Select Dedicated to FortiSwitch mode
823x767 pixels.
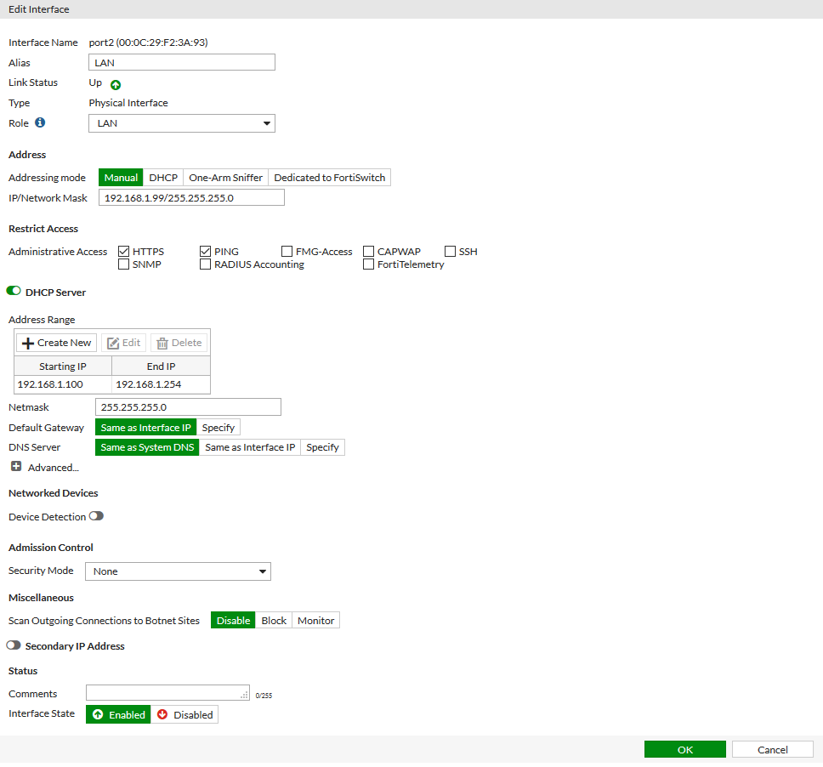(x=330, y=178)
